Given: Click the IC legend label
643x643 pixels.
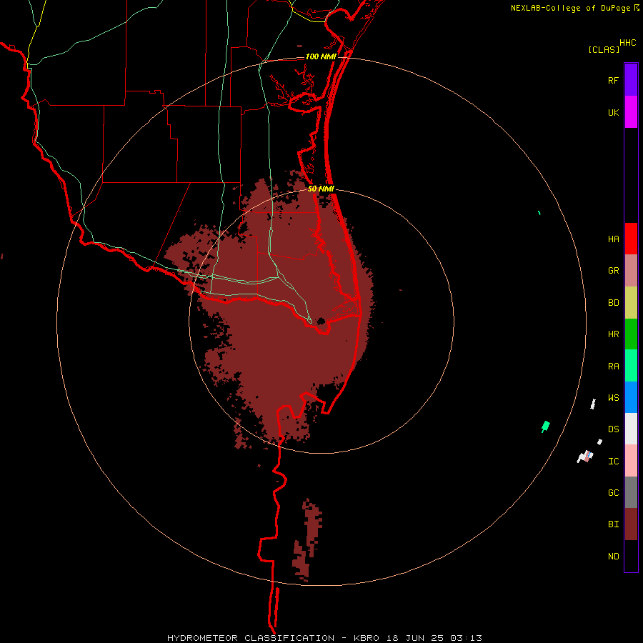Looking at the screenshot, I should click(613, 462).
